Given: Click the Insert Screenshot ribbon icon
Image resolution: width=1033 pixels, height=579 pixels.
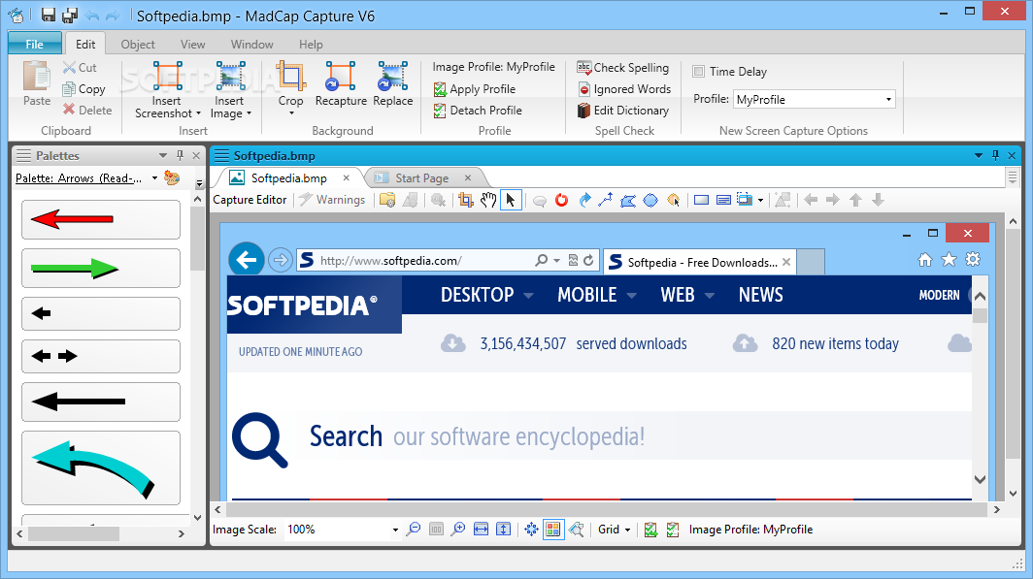Looking at the screenshot, I should click(167, 77).
